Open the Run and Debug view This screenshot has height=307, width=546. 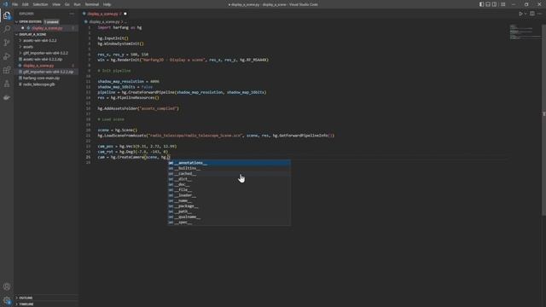(7, 56)
